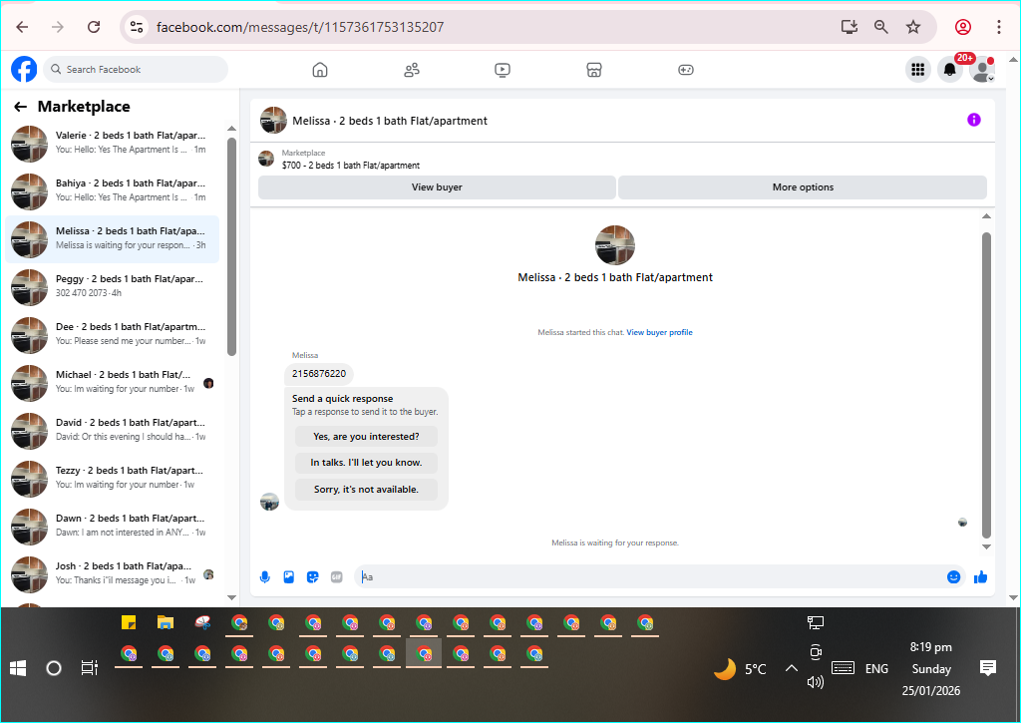Reload the page with browser refresh icon
Screen dimensions: 1021x723
coord(94,27)
